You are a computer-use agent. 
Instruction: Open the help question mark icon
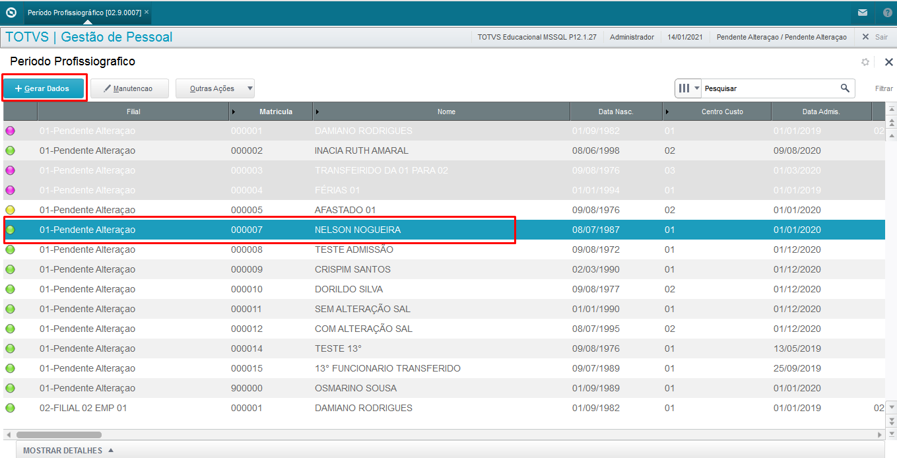pyautogui.click(x=887, y=13)
